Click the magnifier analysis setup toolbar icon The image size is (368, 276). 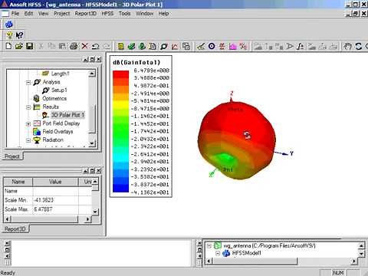click(164, 46)
